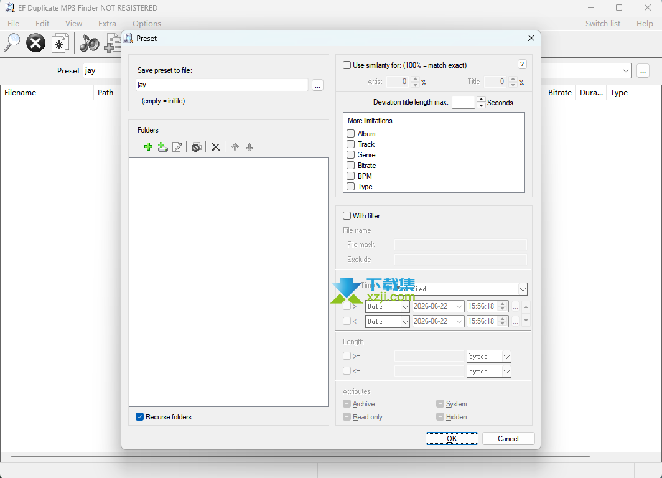Click the magnifier search icon in main toolbar
Image resolution: width=662 pixels, height=478 pixels.
pos(12,43)
